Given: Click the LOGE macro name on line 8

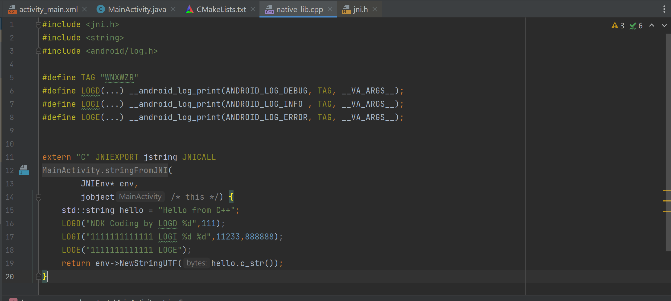Looking at the screenshot, I should 91,117.
